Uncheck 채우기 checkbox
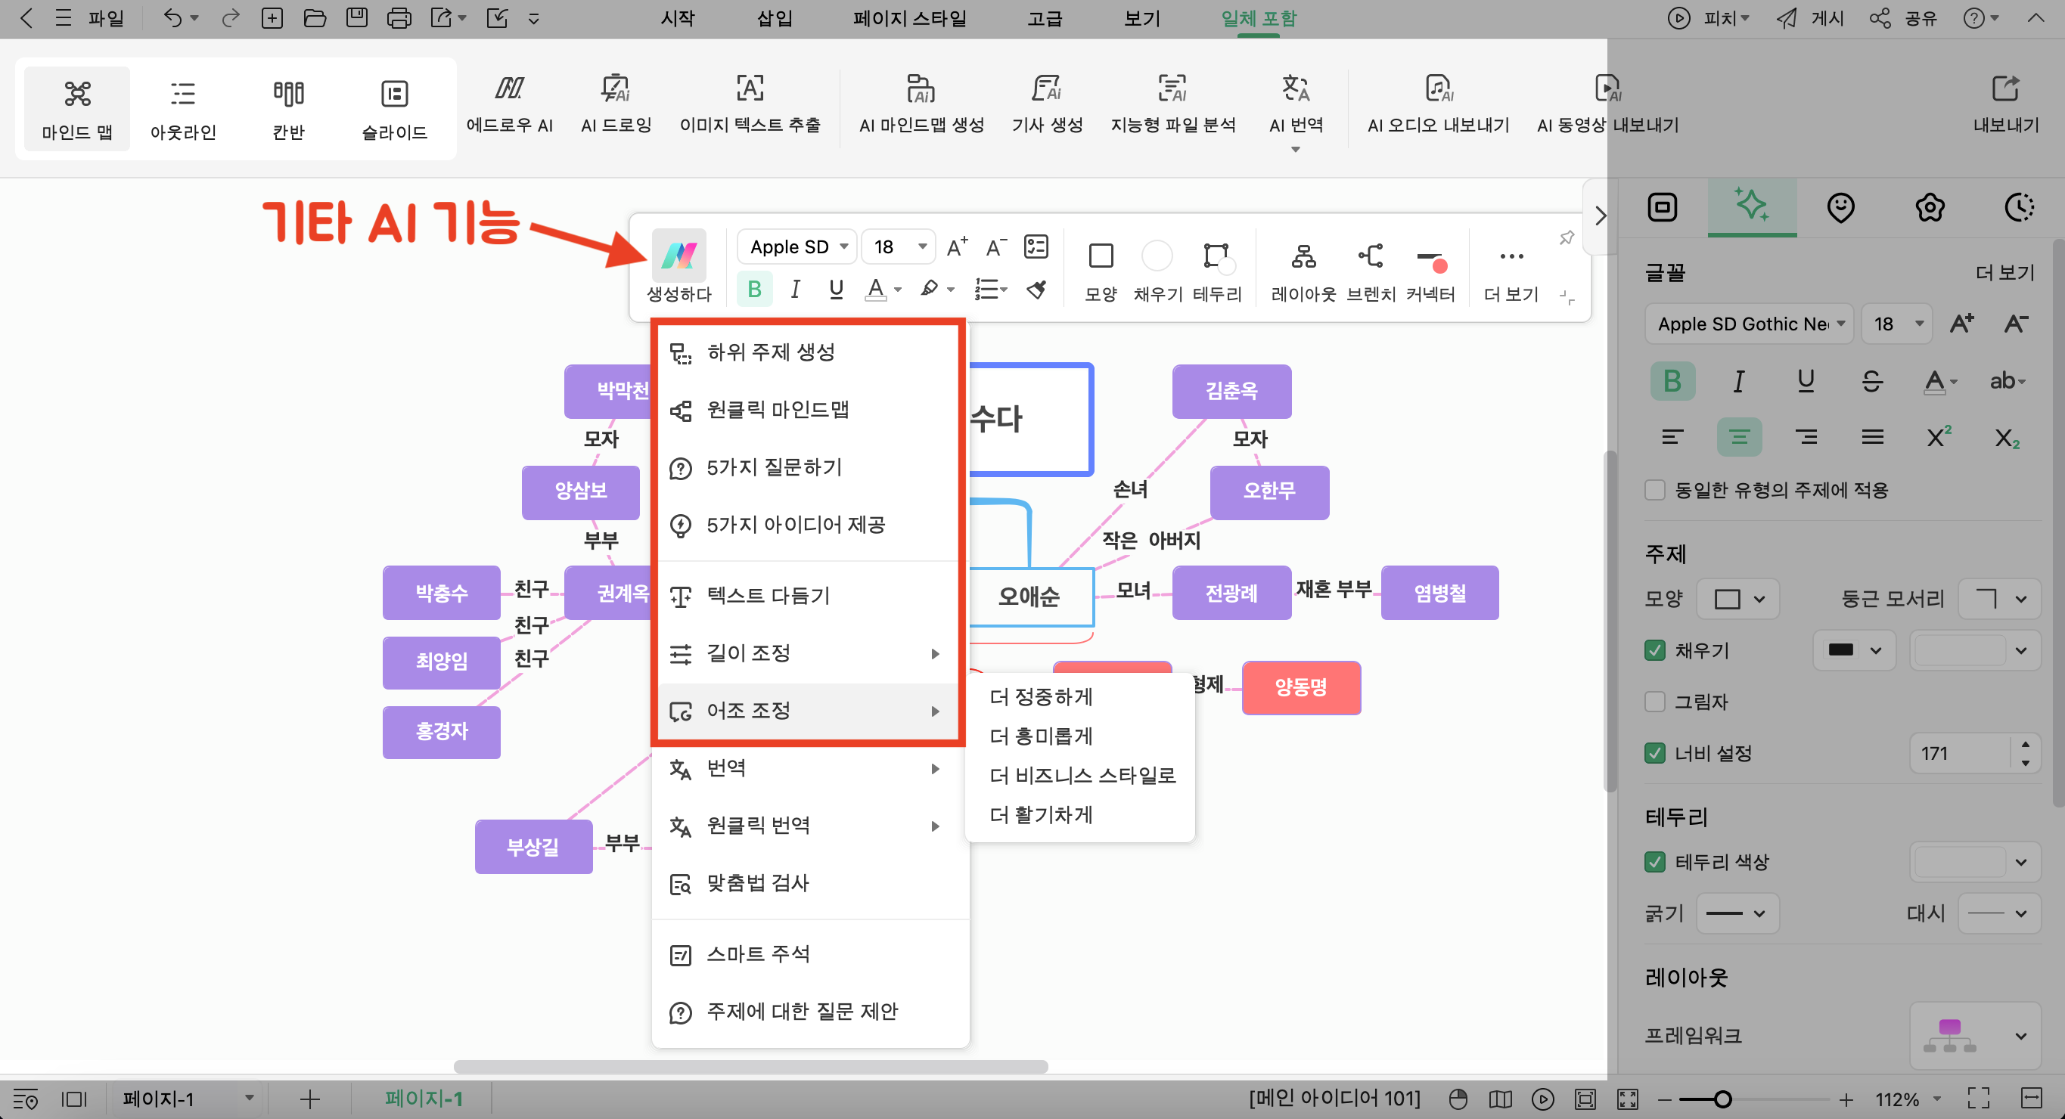This screenshot has height=1119, width=2065. (x=1655, y=650)
